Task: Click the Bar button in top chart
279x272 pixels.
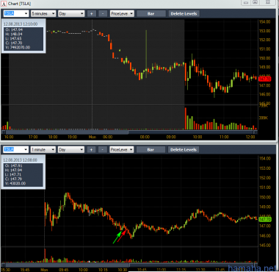Action: [151, 14]
